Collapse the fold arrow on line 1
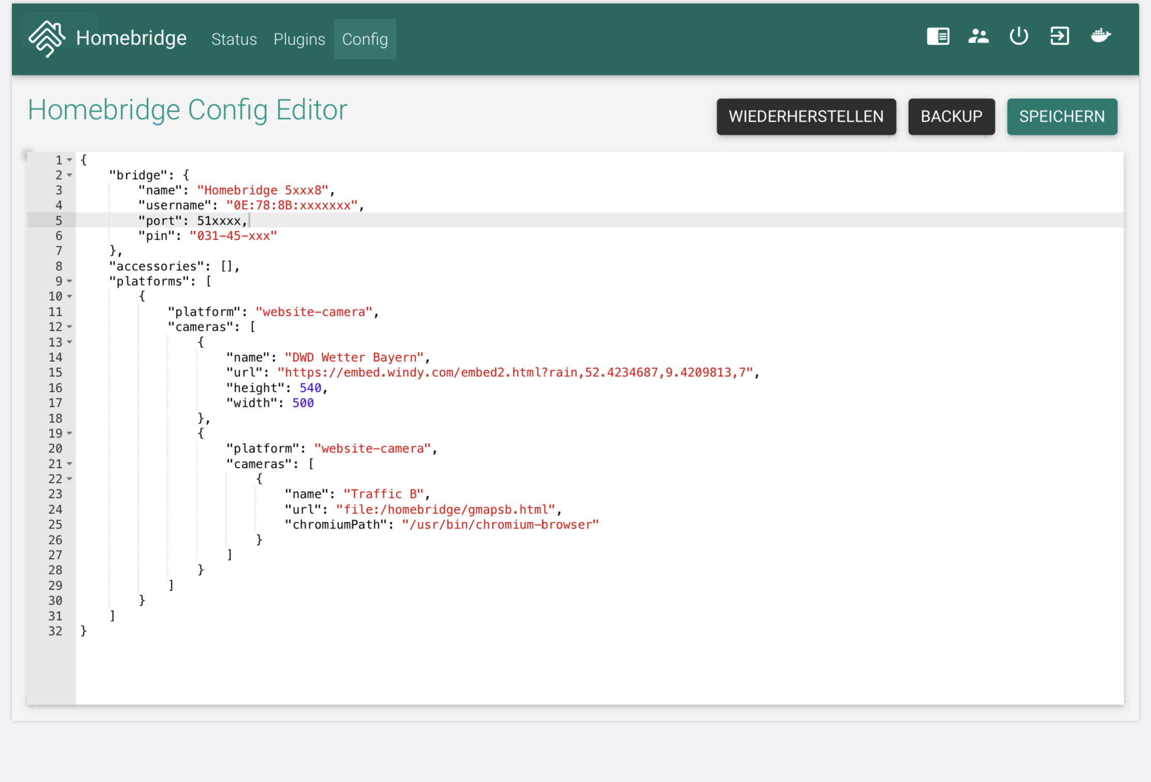Viewport: 1151px width, 782px height. pyautogui.click(x=70, y=160)
